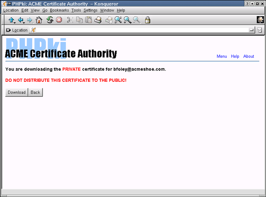The height and width of the screenshot is (197, 266).
Task: Zoom out with the magnifier minus icon
Action: pos(136,20)
